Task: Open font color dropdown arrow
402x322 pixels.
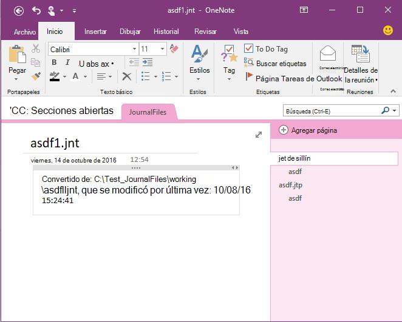Action: coord(86,76)
